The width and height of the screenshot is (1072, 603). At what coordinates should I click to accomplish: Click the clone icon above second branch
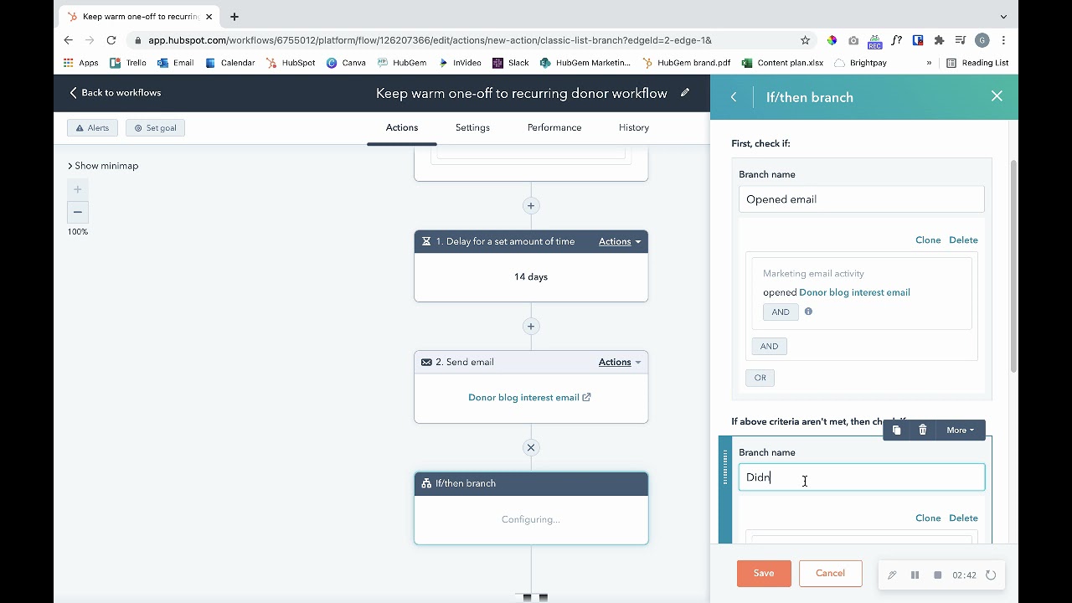click(896, 430)
